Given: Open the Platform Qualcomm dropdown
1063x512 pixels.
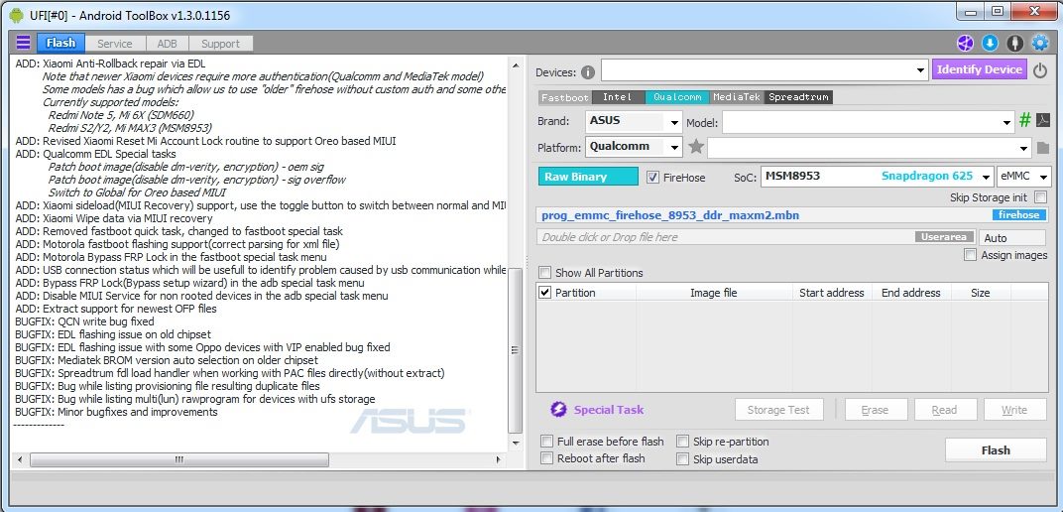Looking at the screenshot, I should [x=674, y=148].
